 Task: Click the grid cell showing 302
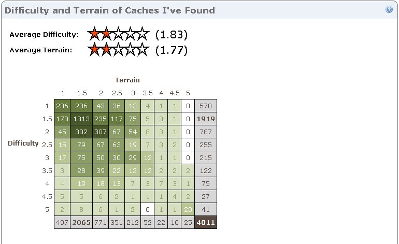[x=82, y=132]
